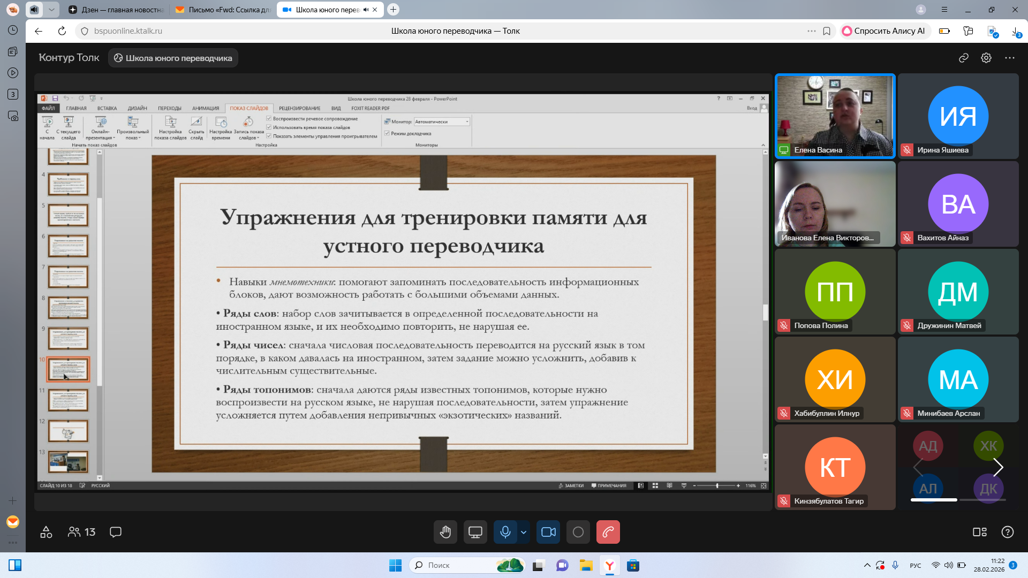Copy the meeting link icon
Image resolution: width=1028 pixels, height=578 pixels.
[964, 58]
